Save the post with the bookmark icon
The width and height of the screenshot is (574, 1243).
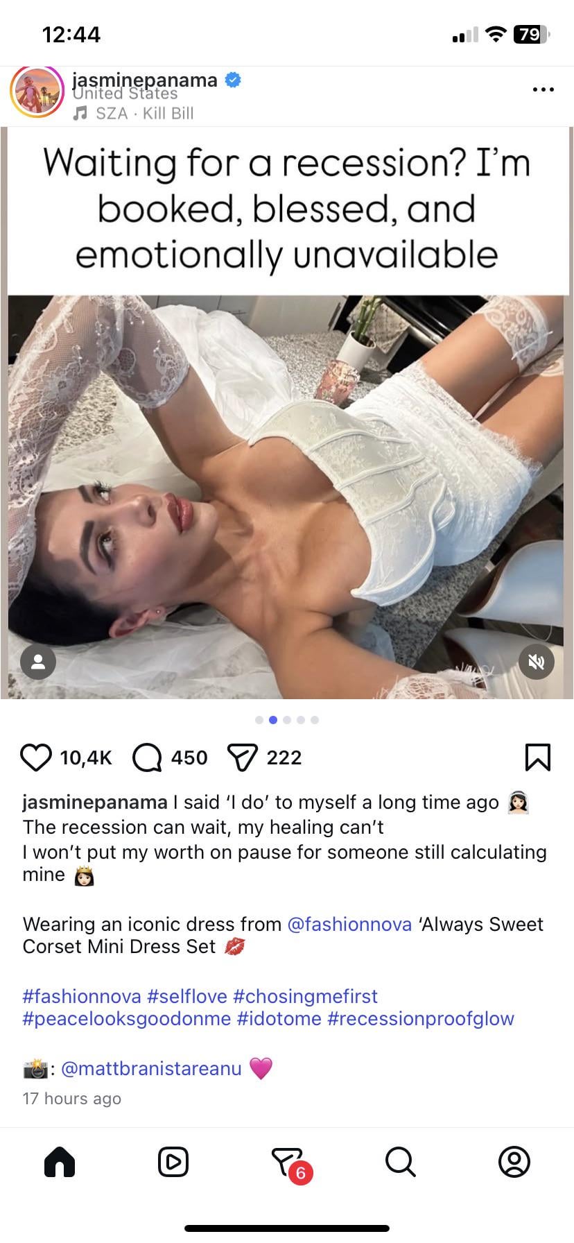[538, 757]
